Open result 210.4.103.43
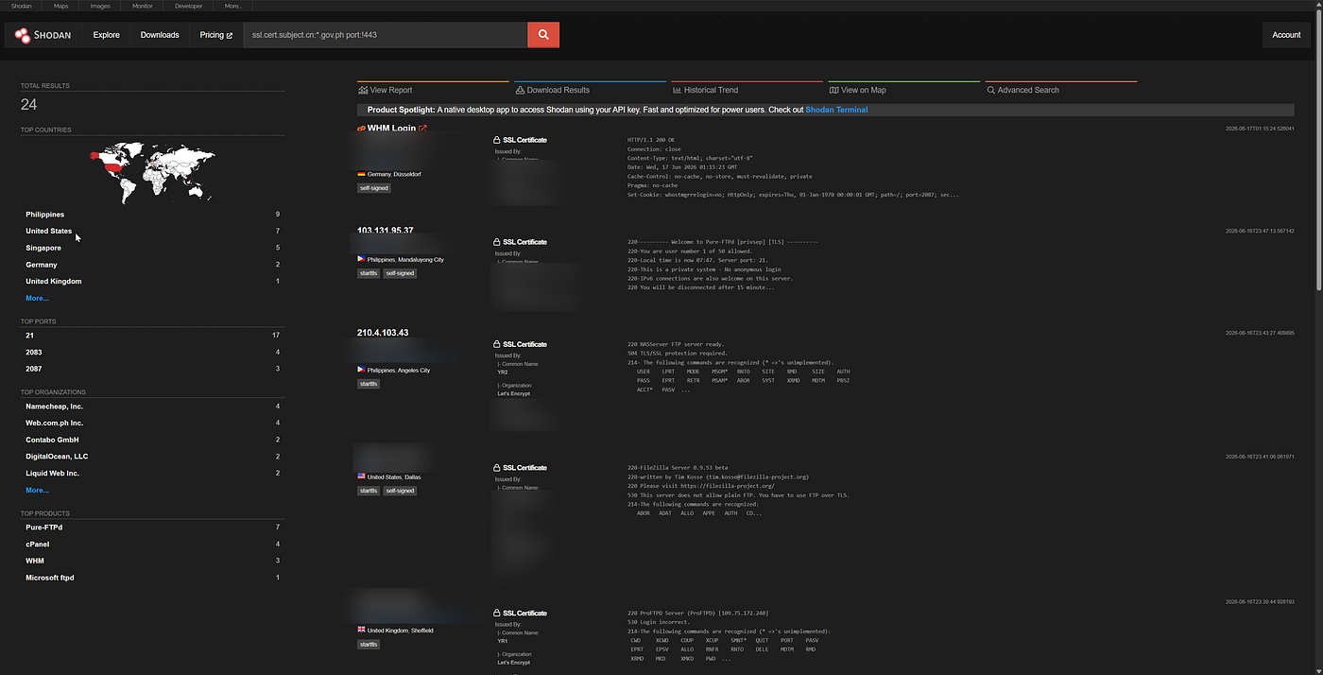The width and height of the screenshot is (1323, 675). 383,333
